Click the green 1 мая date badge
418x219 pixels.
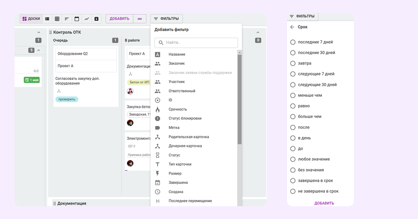32,80
